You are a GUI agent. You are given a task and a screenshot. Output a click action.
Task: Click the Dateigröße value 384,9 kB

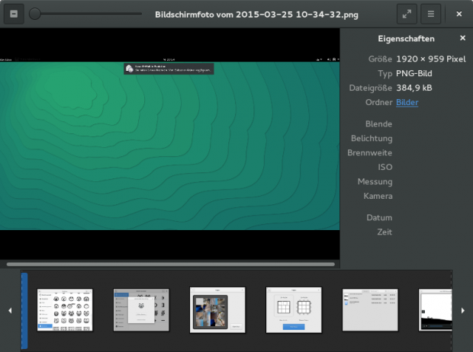click(413, 88)
